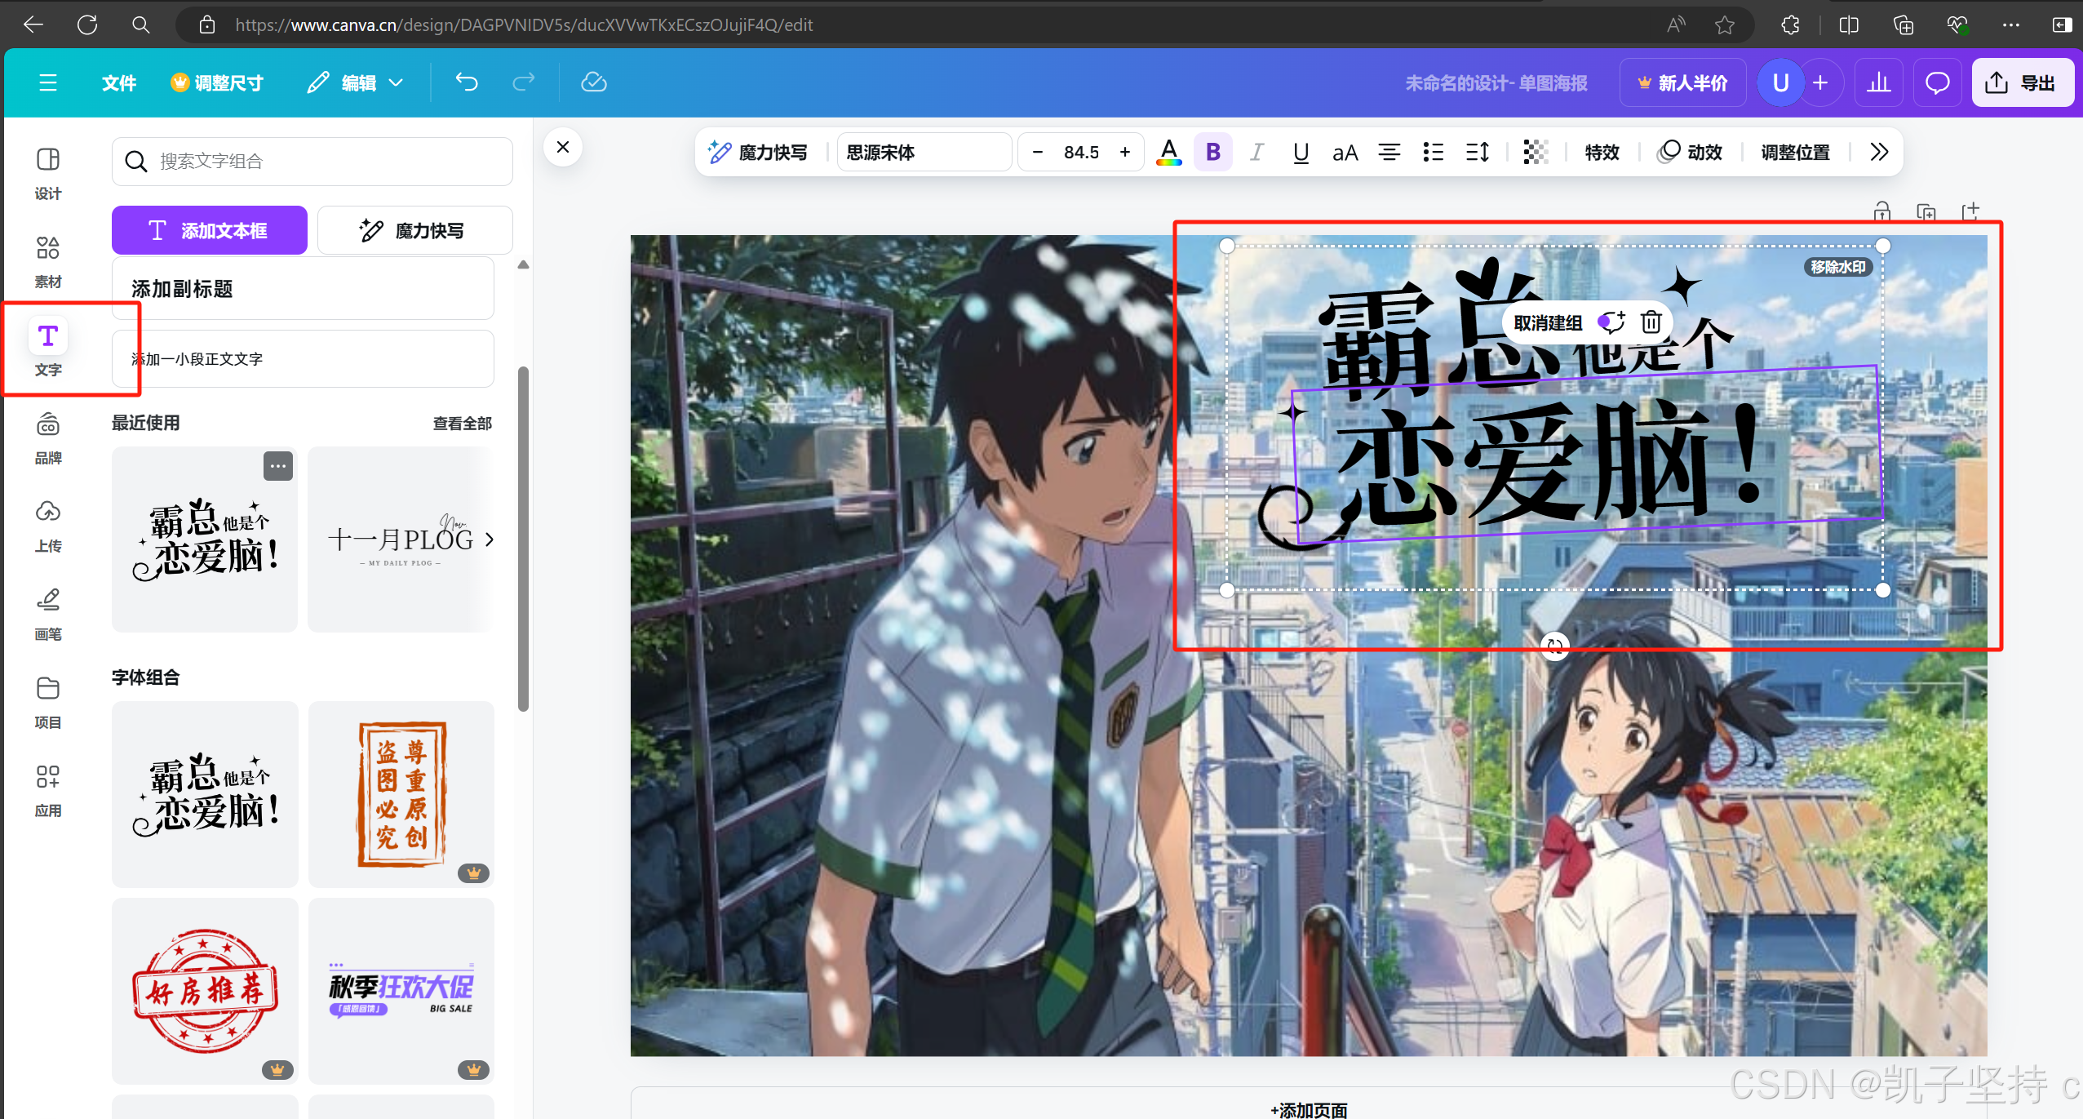This screenshot has width=2083, height=1119.
Task: Toggle bold formatting B button
Action: pos(1212,153)
